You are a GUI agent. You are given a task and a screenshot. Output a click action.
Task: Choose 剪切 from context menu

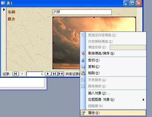tap(113, 60)
